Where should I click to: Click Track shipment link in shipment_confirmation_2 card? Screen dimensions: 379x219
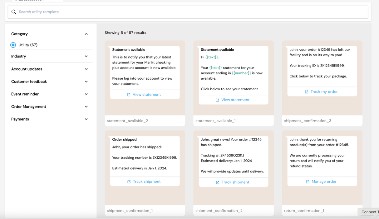[235, 182]
